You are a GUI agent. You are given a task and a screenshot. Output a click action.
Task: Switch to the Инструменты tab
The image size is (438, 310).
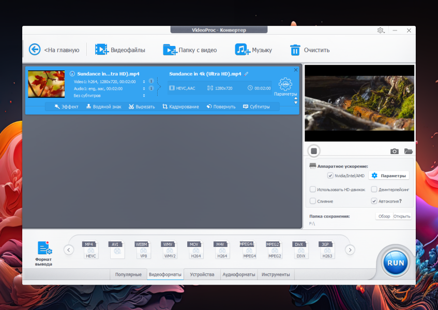276,274
